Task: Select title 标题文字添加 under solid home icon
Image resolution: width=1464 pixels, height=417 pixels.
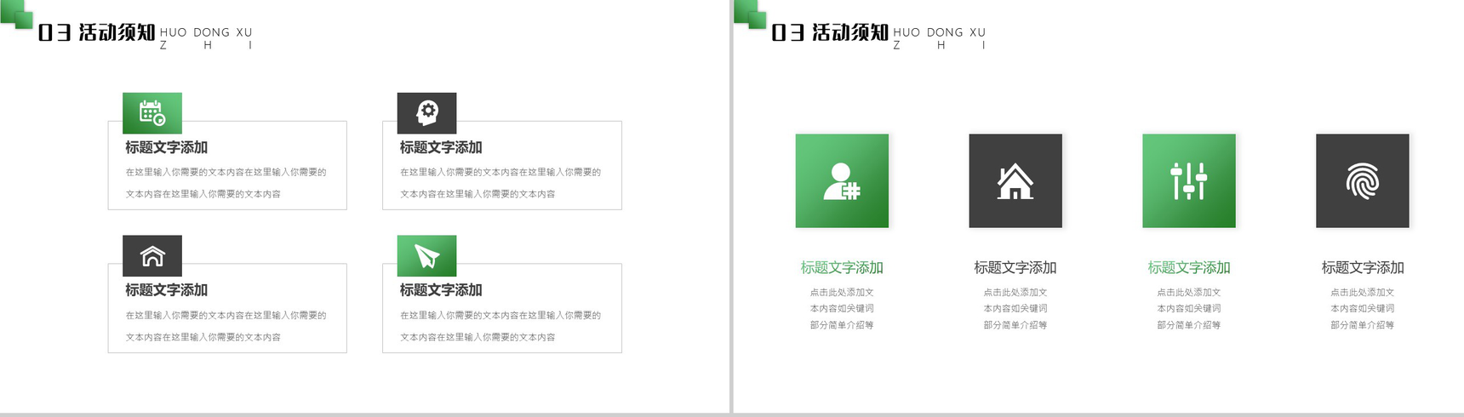Action: (1015, 267)
